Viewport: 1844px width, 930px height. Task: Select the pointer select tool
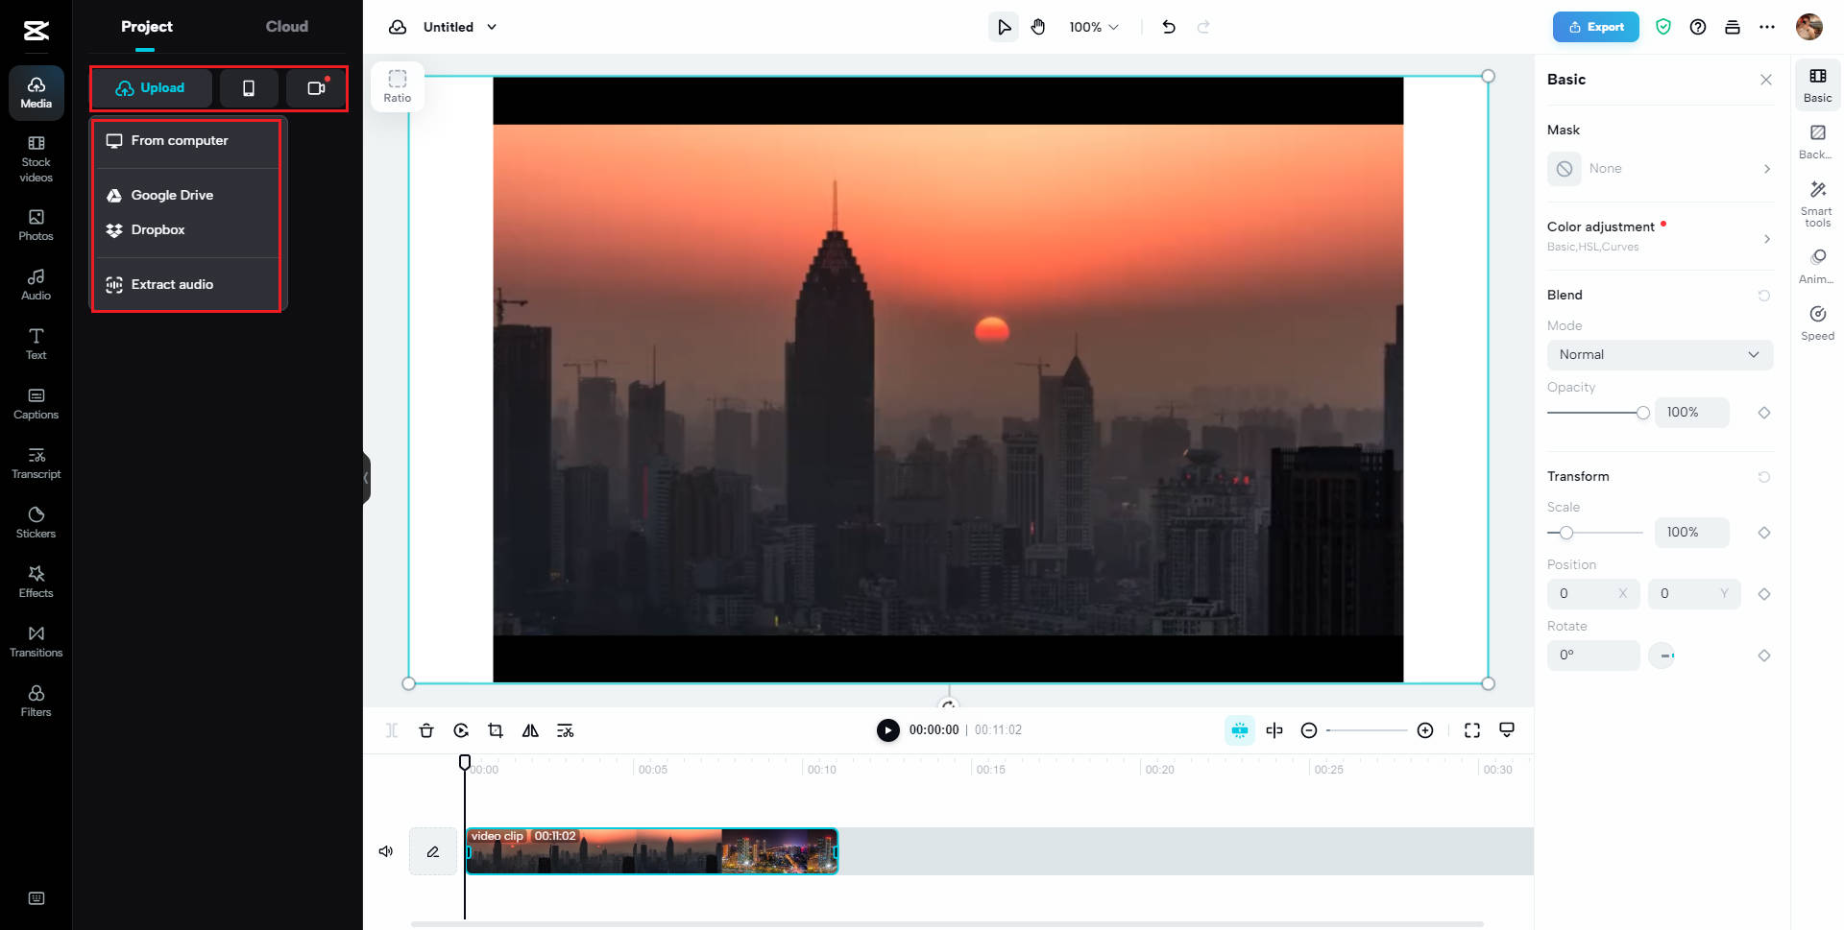coord(1004,27)
